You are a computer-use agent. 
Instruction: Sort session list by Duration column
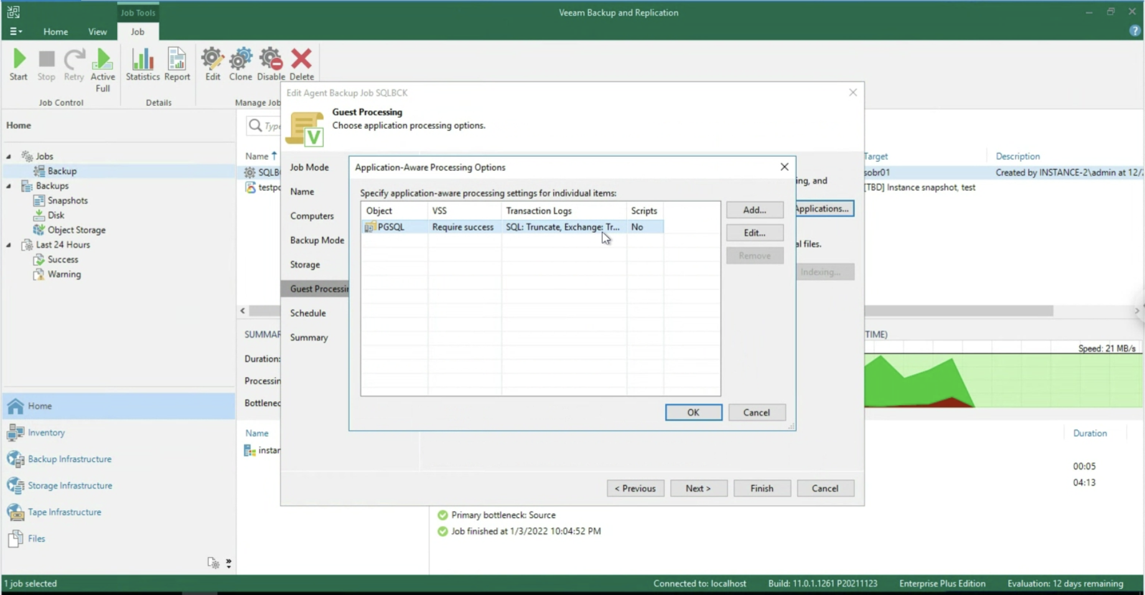point(1090,433)
